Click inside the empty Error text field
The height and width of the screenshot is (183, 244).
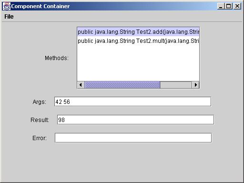coord(133,138)
